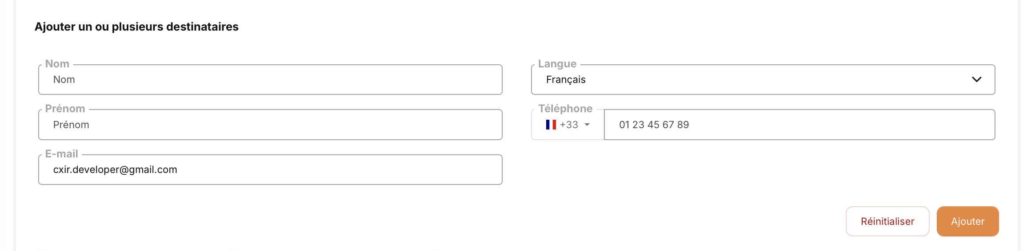This screenshot has height=251, width=1031.
Task: Click the French flag icon
Action: click(551, 125)
